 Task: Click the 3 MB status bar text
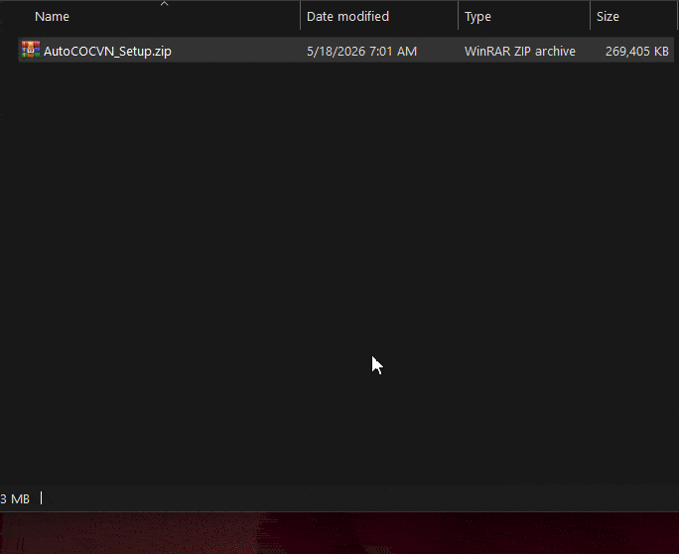coord(15,499)
